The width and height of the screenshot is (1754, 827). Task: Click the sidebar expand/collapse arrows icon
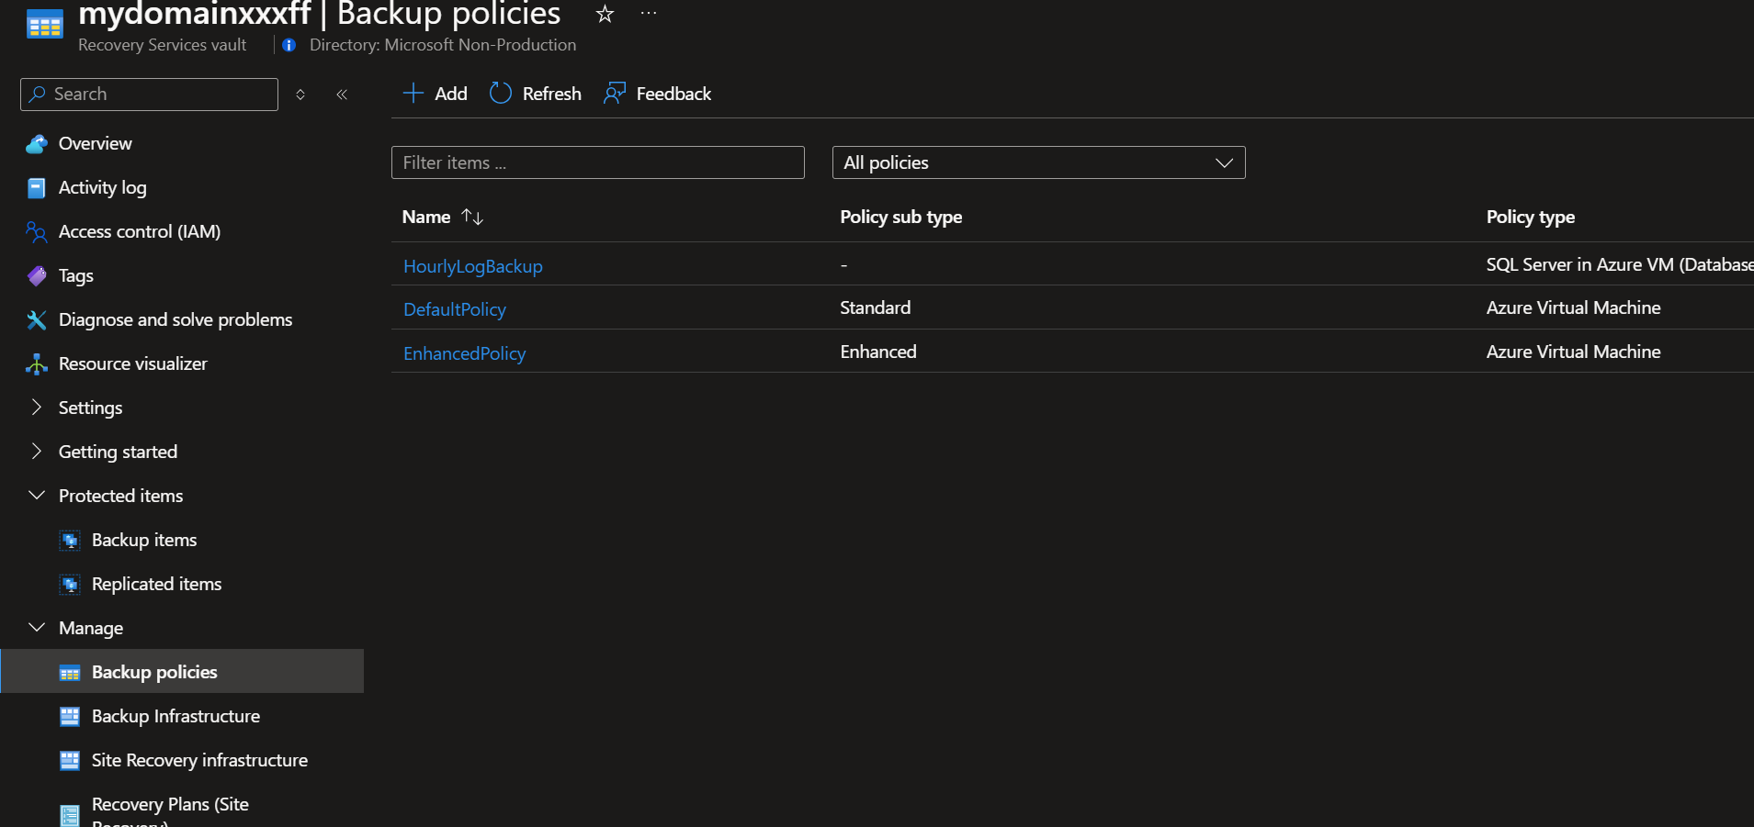coord(300,95)
